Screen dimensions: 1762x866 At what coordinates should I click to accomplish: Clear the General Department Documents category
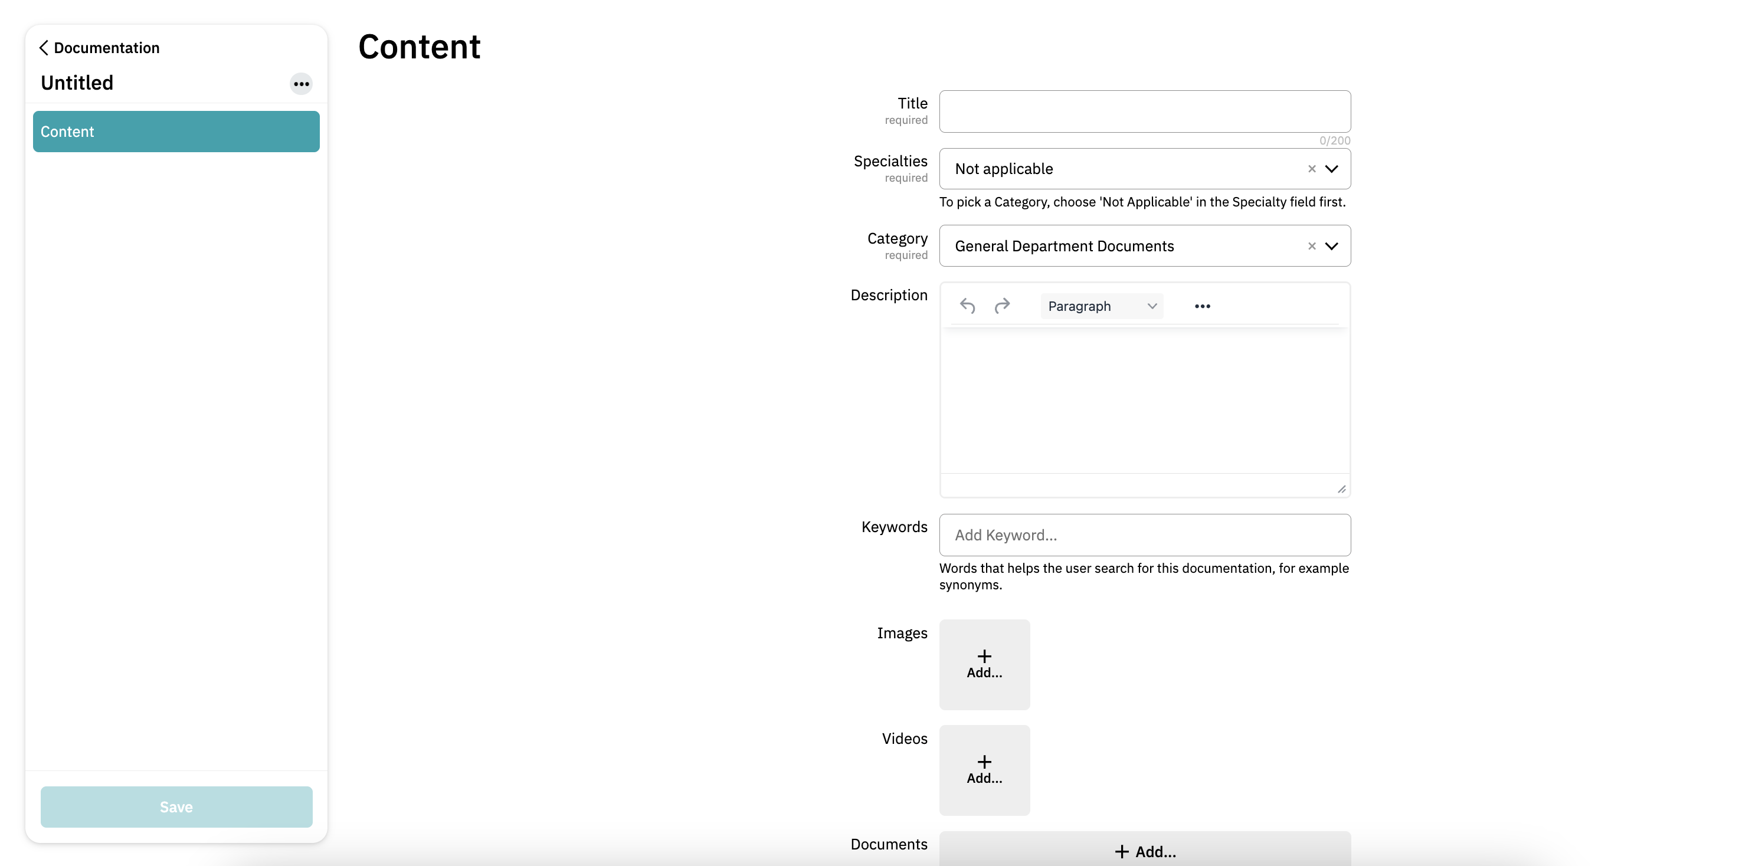1311,246
